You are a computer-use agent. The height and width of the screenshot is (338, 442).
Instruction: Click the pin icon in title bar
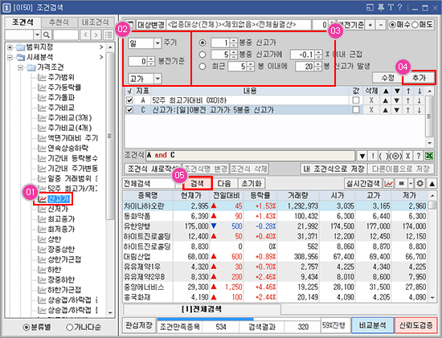pyautogui.click(x=381, y=7)
